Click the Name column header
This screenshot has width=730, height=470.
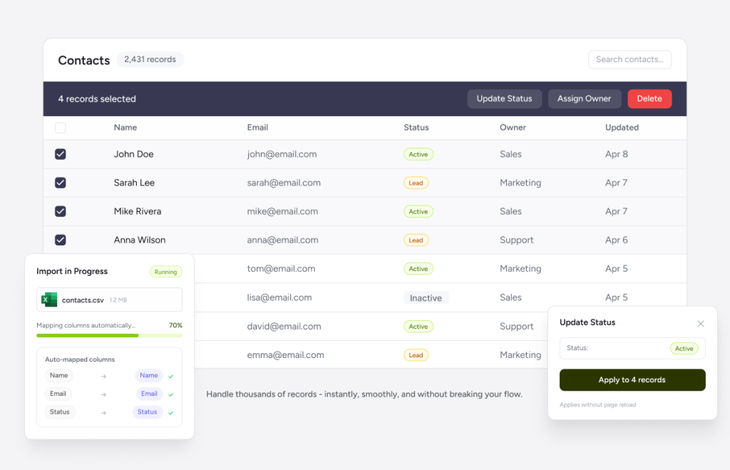125,128
